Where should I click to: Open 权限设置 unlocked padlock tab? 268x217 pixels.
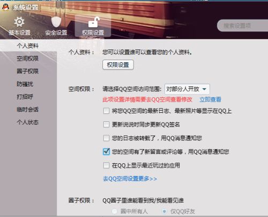tap(93, 26)
